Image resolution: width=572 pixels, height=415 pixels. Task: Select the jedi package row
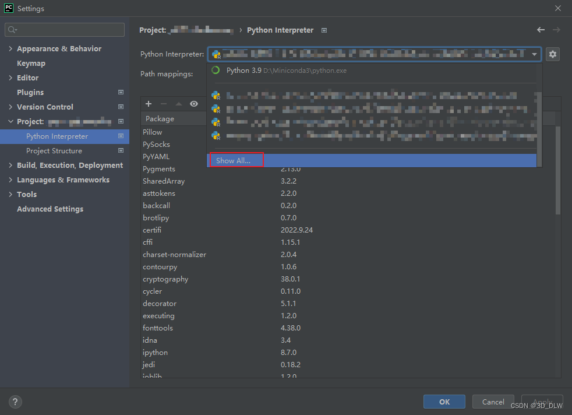pyautogui.click(x=348, y=365)
